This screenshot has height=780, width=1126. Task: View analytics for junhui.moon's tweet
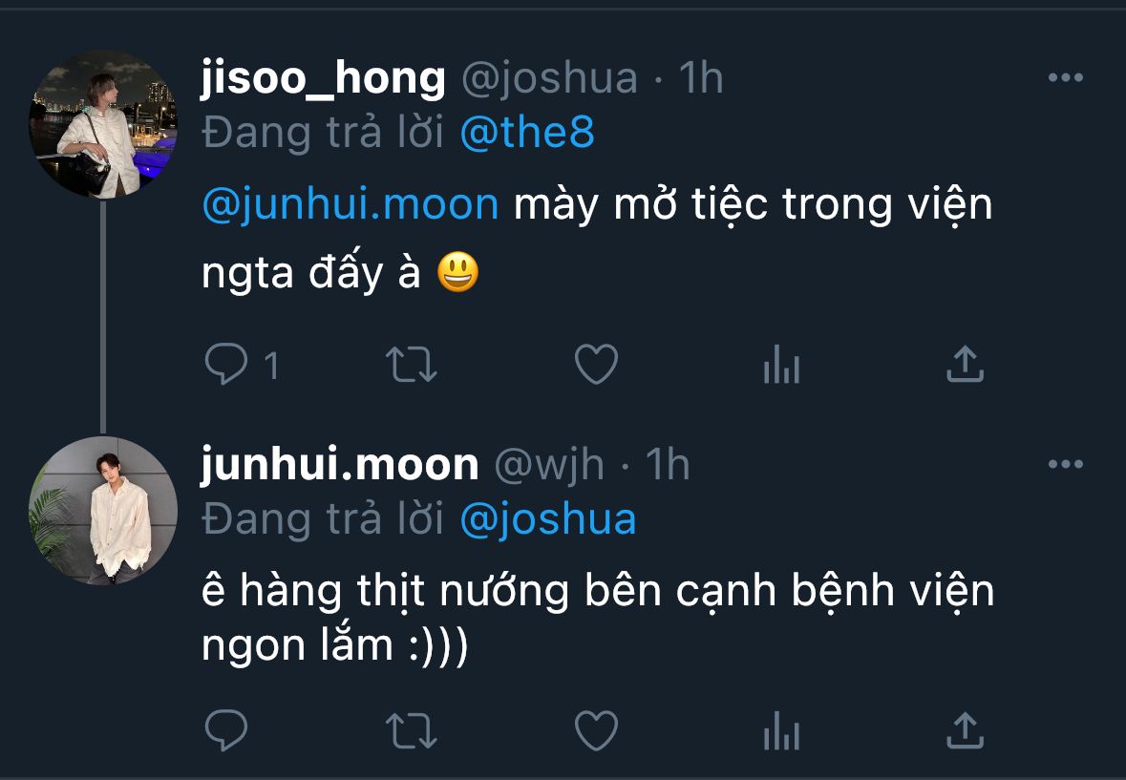(780, 731)
